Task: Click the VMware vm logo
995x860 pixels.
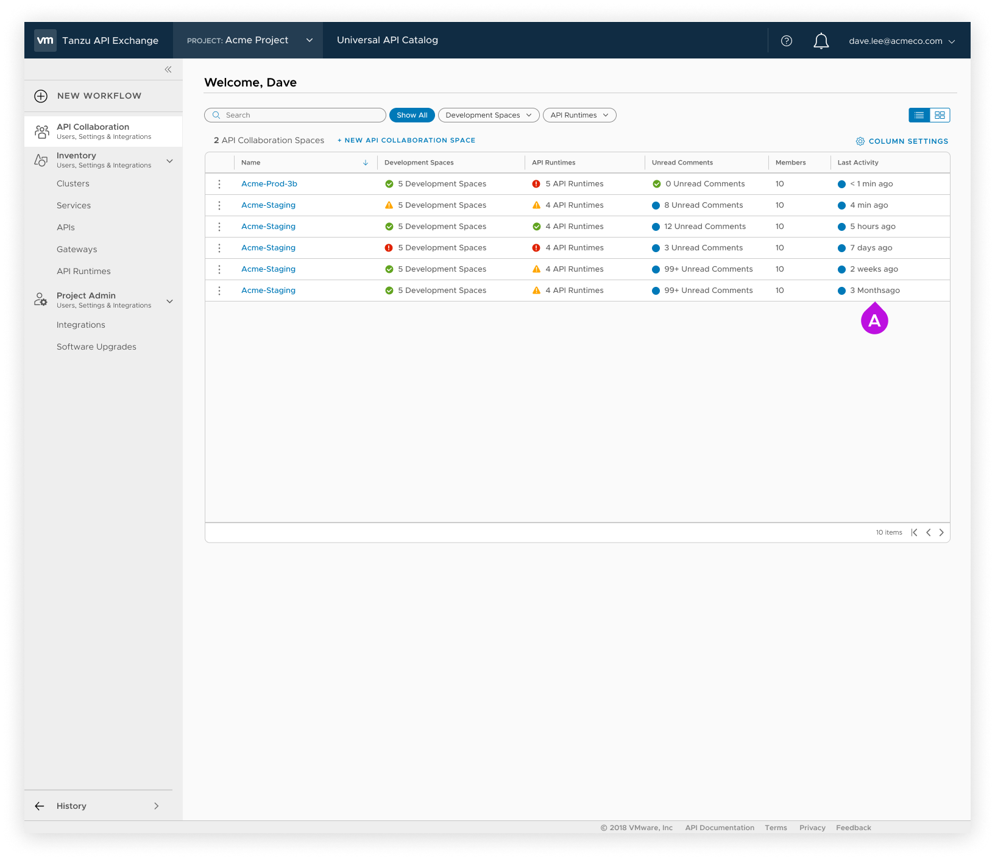Action: pos(45,40)
